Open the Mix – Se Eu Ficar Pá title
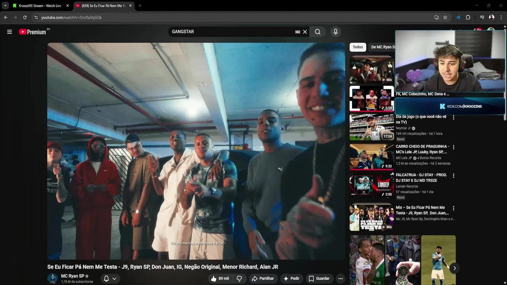The image size is (507, 285). point(422,210)
